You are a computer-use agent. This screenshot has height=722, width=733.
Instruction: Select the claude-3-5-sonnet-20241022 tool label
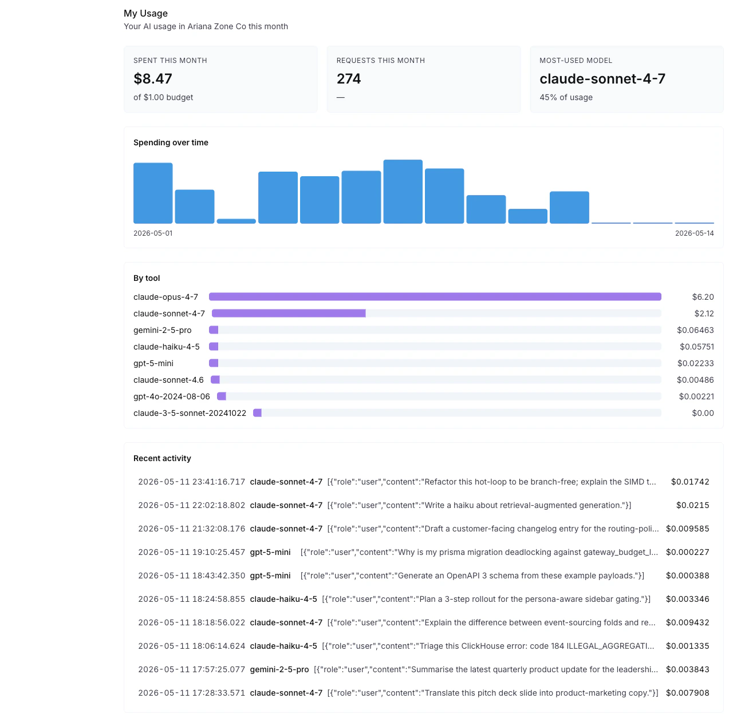click(x=190, y=413)
